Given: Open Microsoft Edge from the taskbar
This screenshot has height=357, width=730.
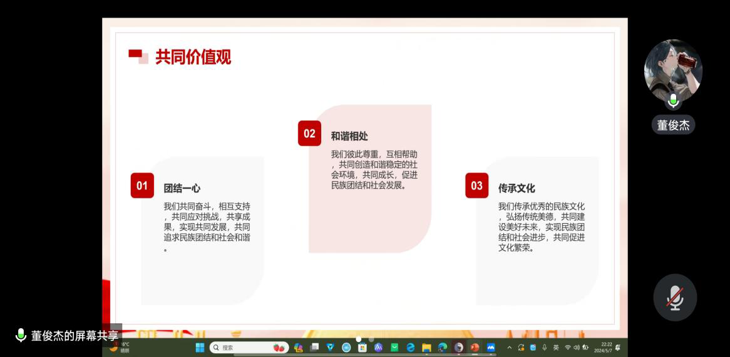Looking at the screenshot, I should pyautogui.click(x=411, y=348).
